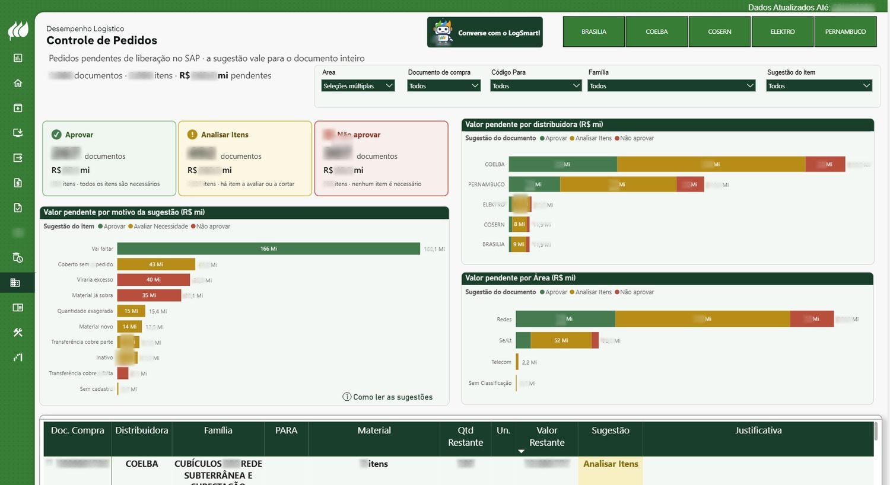Select the yellow Analisar Itens summary card
890x485 pixels.
click(x=245, y=158)
